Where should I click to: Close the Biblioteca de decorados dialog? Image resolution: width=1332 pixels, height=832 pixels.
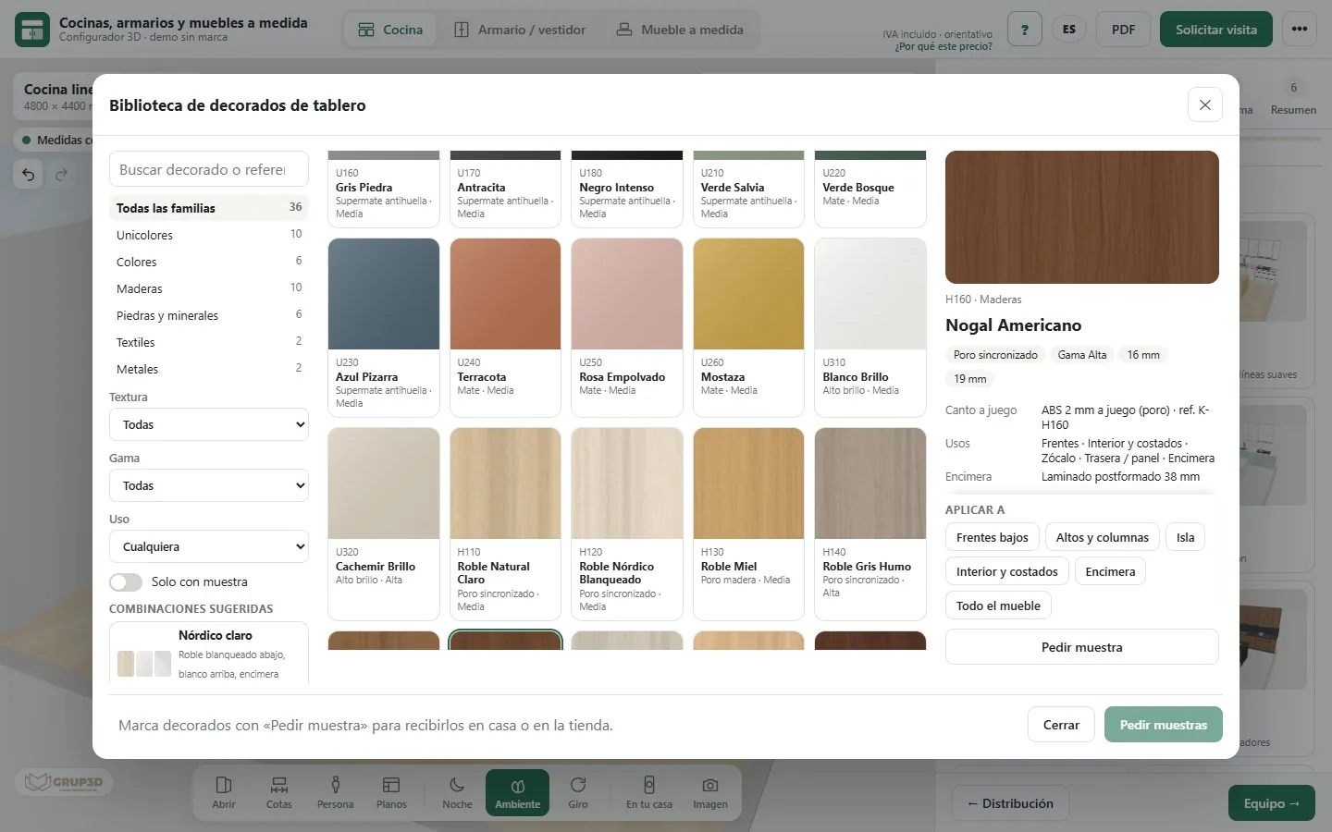click(1205, 105)
